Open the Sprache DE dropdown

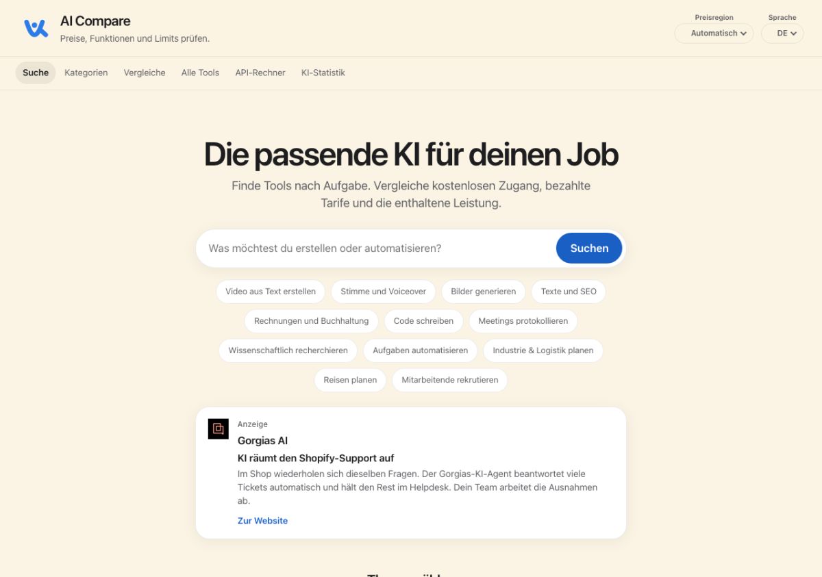(x=782, y=34)
